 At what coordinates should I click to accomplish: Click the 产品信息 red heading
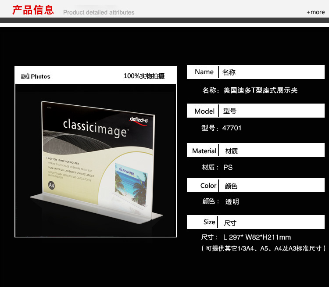click(33, 10)
